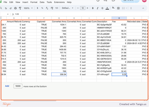Click the rows count field showing 1000
Image resolution: width=149 pixels, height=107 pixels.
18,86
